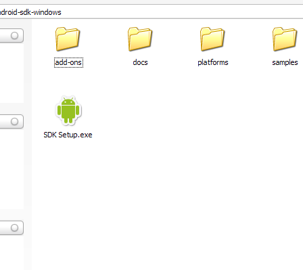Viewport: 303px width, 270px height.
Task: Click the SDK Setup.exe file name
Action: [x=68, y=135]
